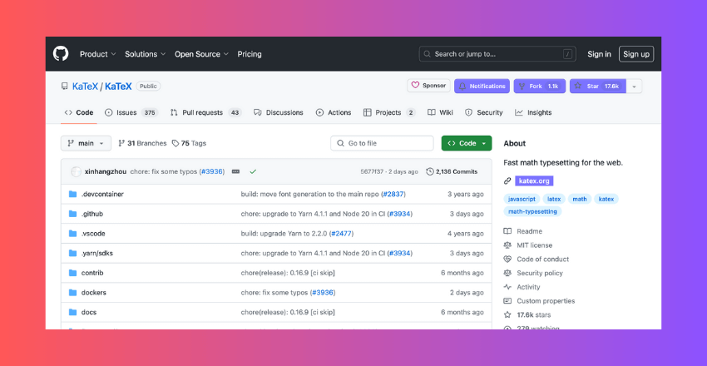The image size is (707, 366).
Task: Star the KaTeX repository
Action: point(597,86)
